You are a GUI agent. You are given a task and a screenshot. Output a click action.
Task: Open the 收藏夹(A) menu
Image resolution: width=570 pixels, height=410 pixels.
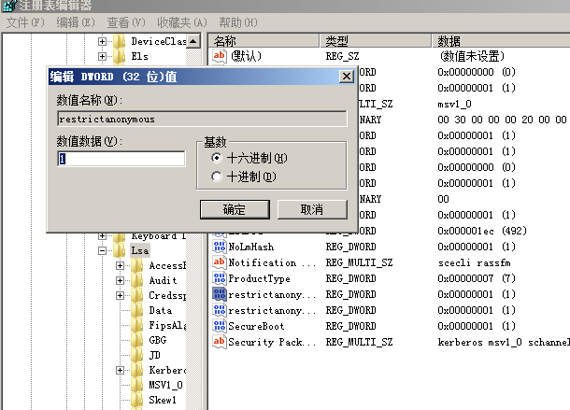(182, 22)
